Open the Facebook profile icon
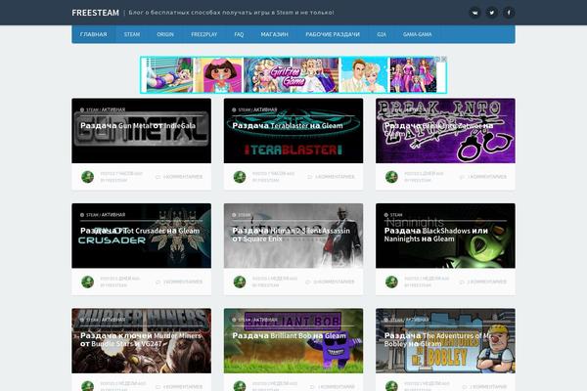Screen dimensions: 587x391 (509, 13)
